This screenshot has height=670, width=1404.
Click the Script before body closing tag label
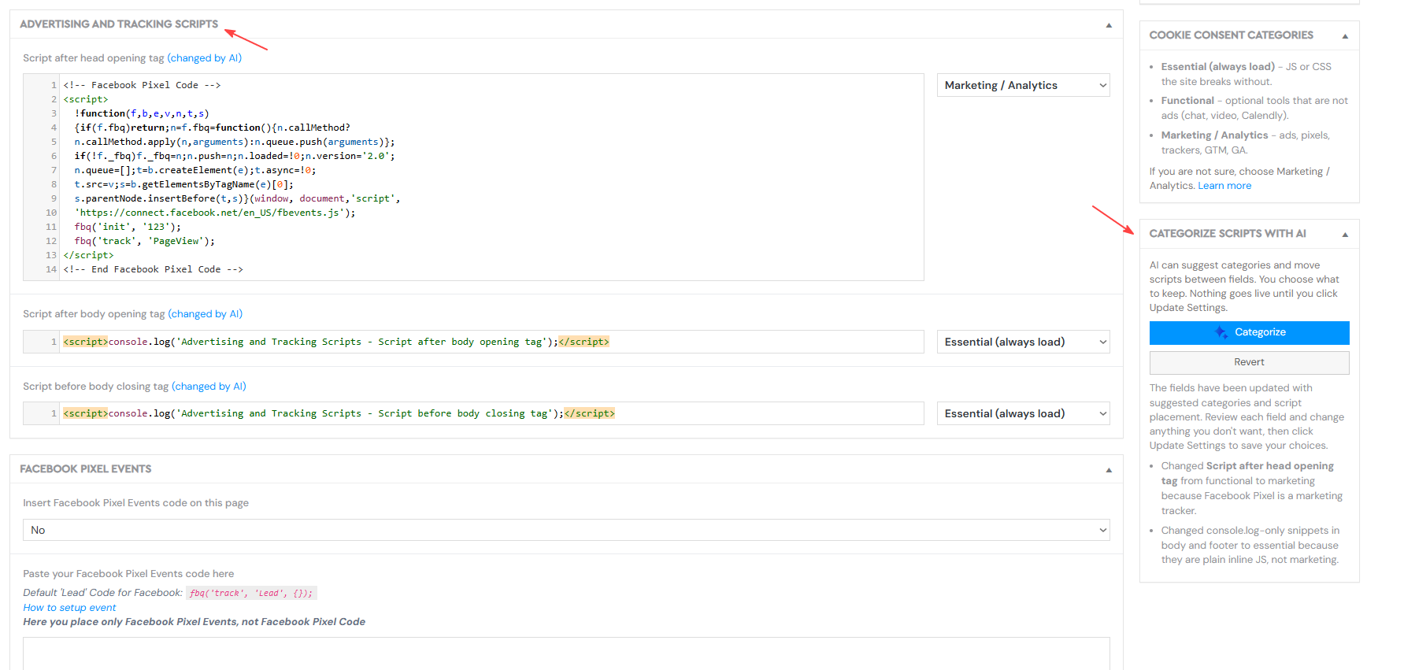[96, 387]
